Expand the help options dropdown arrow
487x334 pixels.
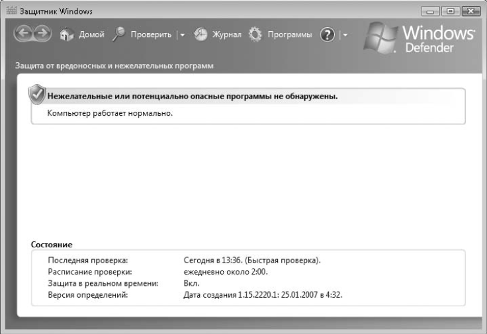click(x=345, y=35)
